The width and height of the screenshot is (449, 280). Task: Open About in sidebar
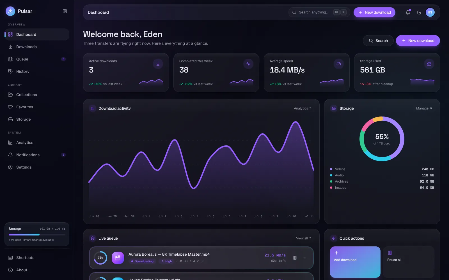click(x=37, y=270)
